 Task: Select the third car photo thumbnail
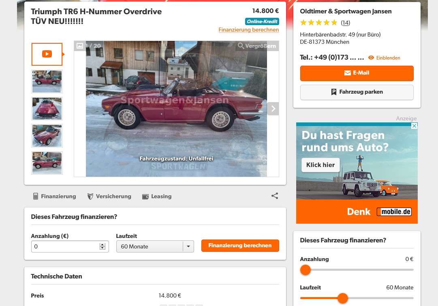[x=47, y=136]
